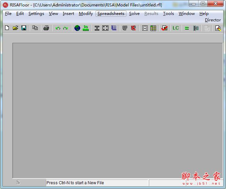Click the red checkmark grid icon

tap(164, 28)
